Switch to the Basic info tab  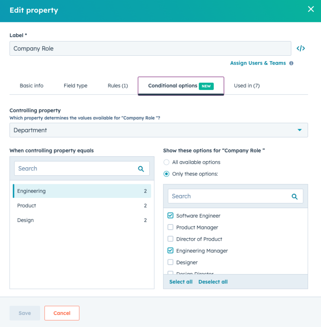pyautogui.click(x=32, y=86)
